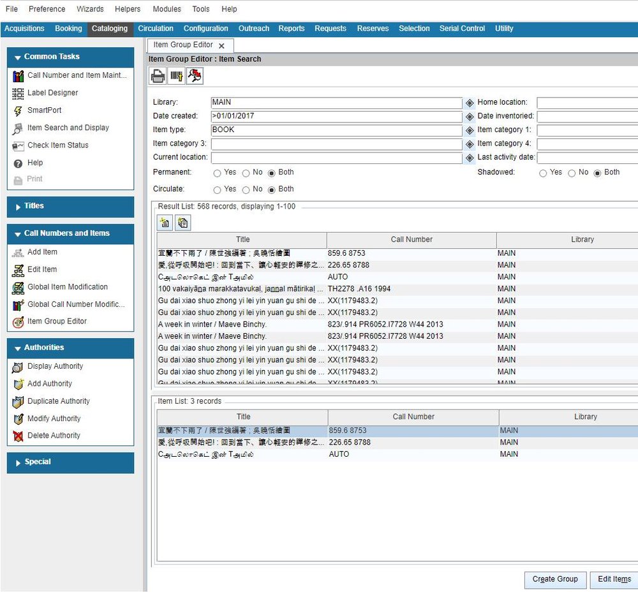638x592 pixels.
Task: Select the Print toolbar icon
Action: pos(157,75)
